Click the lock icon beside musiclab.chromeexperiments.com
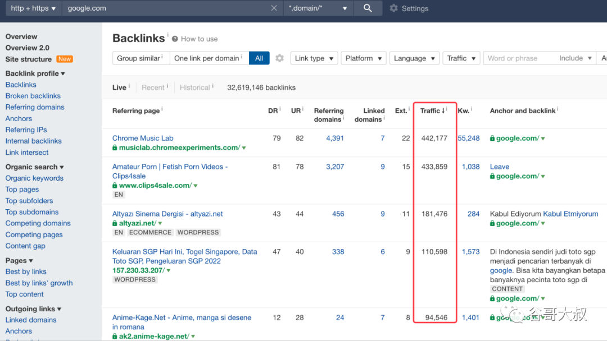 (x=115, y=148)
